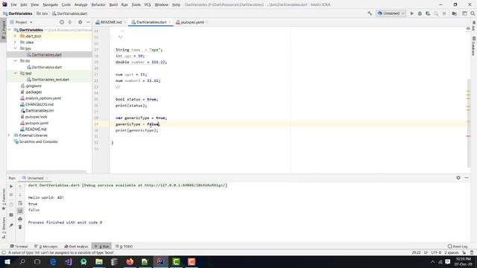Open Windows Start menu
477x268 pixels.
7,261
